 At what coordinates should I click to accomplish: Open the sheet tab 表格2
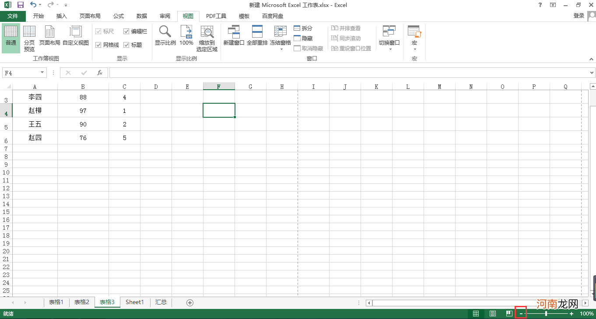82,302
